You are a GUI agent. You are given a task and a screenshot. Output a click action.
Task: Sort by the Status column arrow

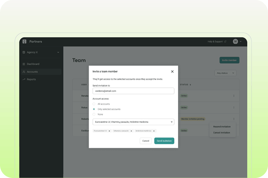pos(190,85)
